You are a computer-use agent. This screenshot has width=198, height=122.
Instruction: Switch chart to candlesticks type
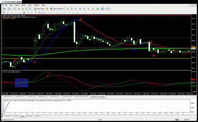72,9
